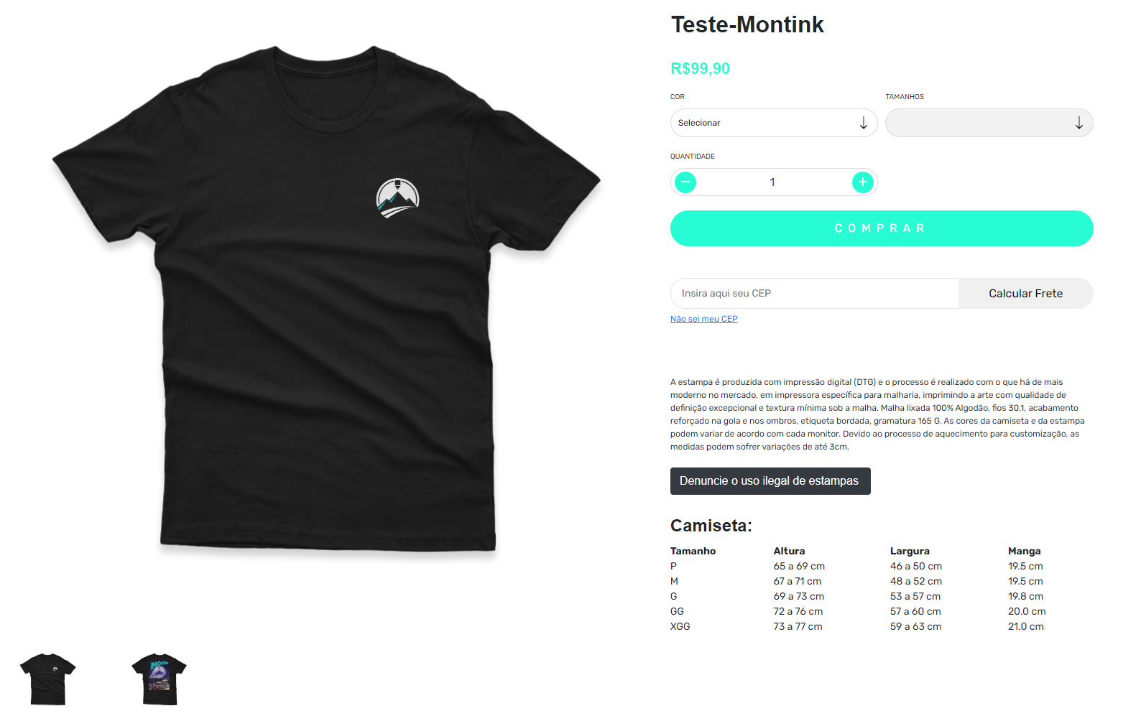Focus the CEP input field
This screenshot has width=1141, height=721.
(815, 293)
